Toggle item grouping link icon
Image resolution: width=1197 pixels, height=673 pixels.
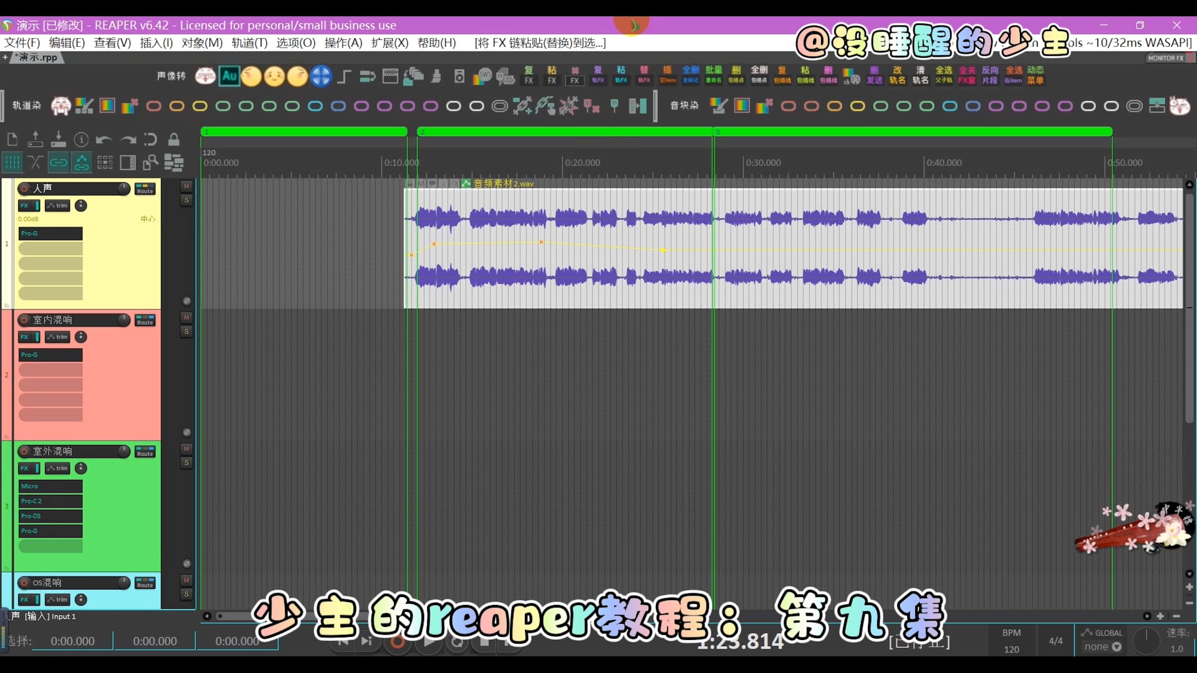59,163
